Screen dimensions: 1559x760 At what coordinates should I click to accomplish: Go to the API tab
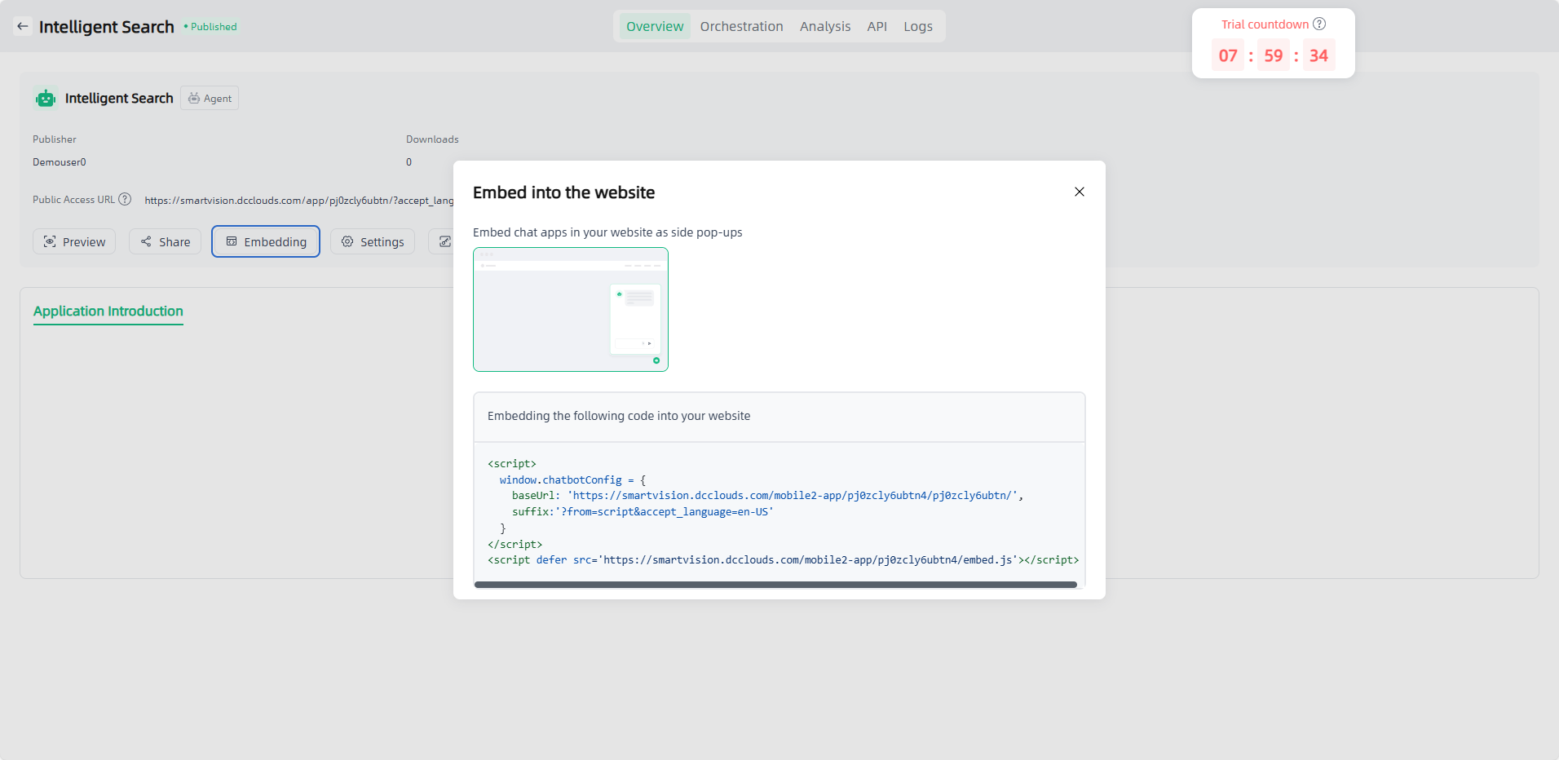877,26
